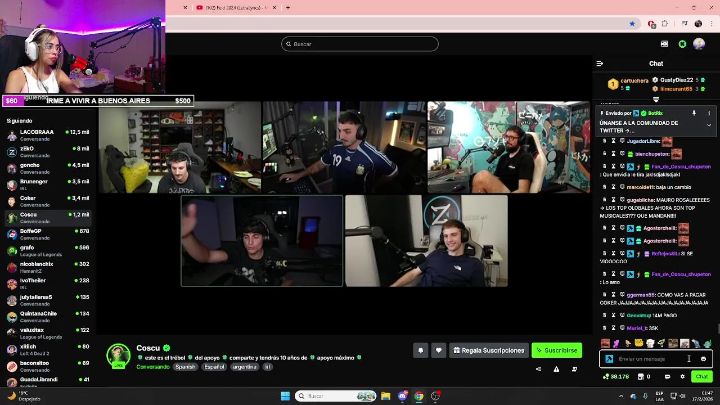Open Coker channel in the sidebar
The height and width of the screenshot is (405, 720).
point(48,201)
